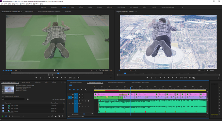Open Source monitor wrench settings
The width and height of the screenshot is (222, 121).
click(x=100, y=70)
